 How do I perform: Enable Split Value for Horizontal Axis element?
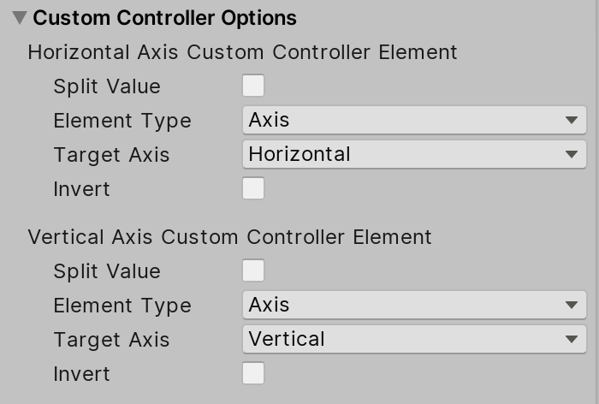(x=253, y=86)
